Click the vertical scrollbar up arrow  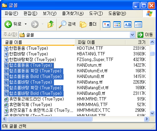point(152,42)
